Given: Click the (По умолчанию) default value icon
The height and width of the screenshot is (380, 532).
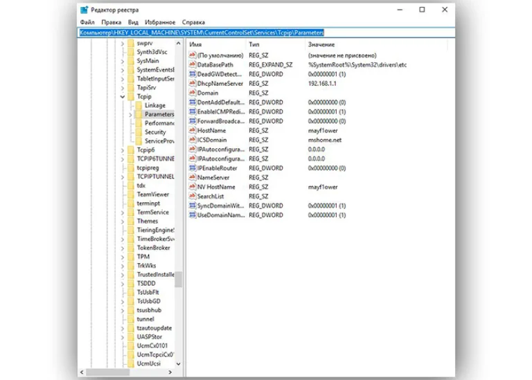Looking at the screenshot, I should click(193, 55).
